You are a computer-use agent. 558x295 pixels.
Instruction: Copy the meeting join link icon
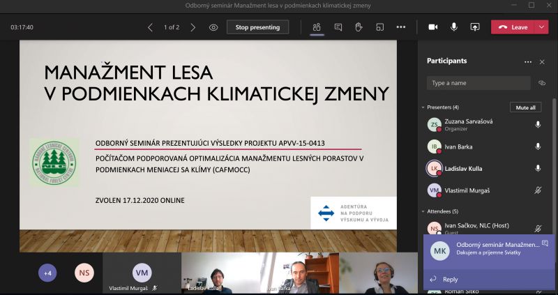point(541,83)
